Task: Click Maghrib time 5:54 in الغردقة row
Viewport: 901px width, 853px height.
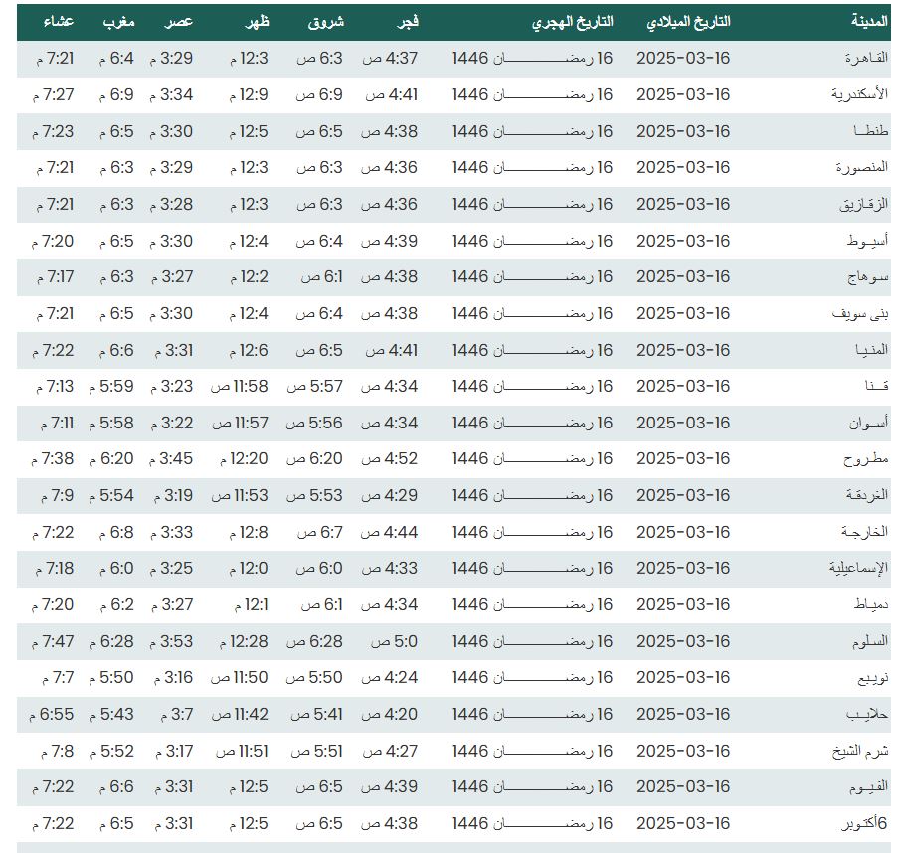Action: point(111,496)
